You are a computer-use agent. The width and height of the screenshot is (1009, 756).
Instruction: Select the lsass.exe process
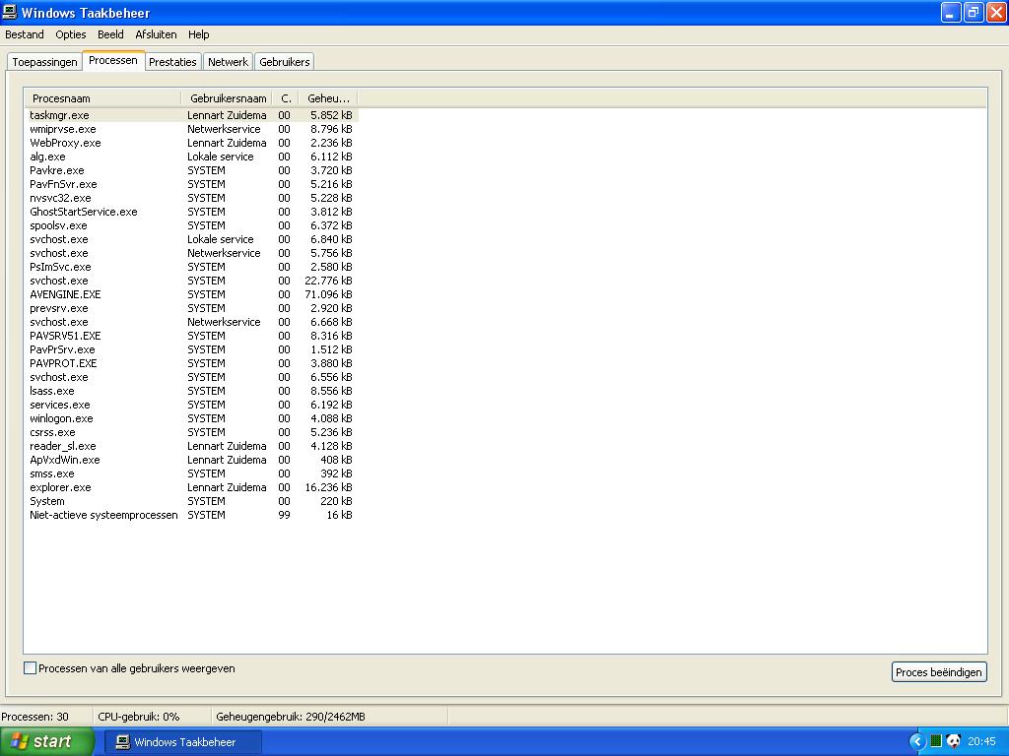[x=192, y=391]
